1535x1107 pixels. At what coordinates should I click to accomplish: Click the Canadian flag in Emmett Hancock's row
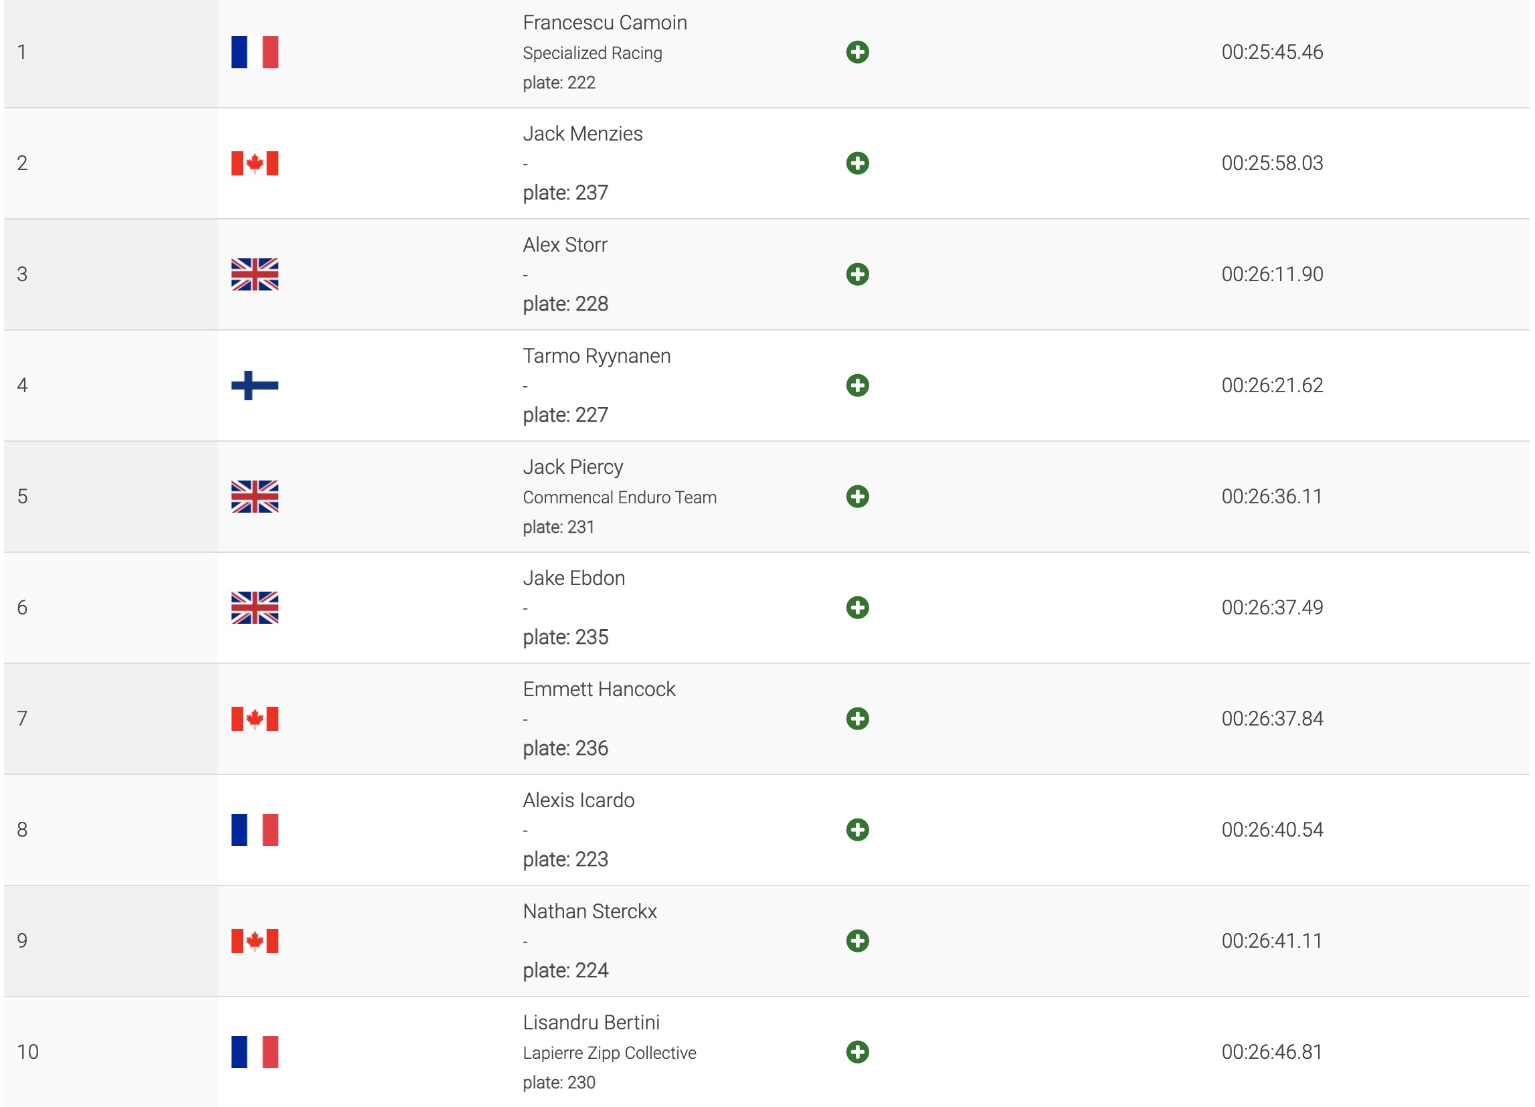tap(254, 718)
